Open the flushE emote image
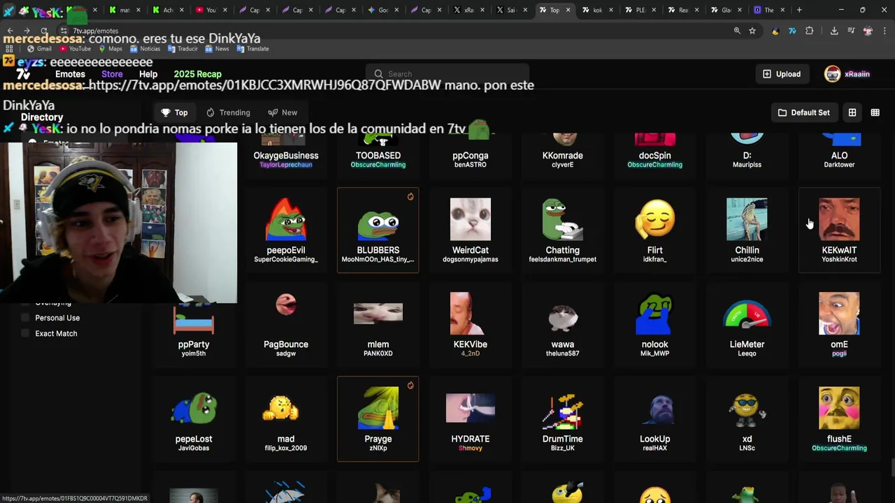895x503 pixels. (839, 409)
